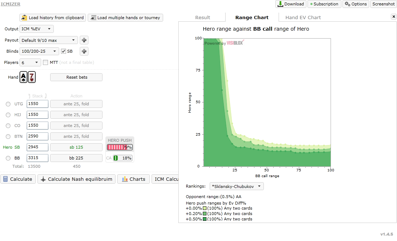This screenshot has width=397, height=241.
Task: Switch to the Result tab
Action: point(202,17)
